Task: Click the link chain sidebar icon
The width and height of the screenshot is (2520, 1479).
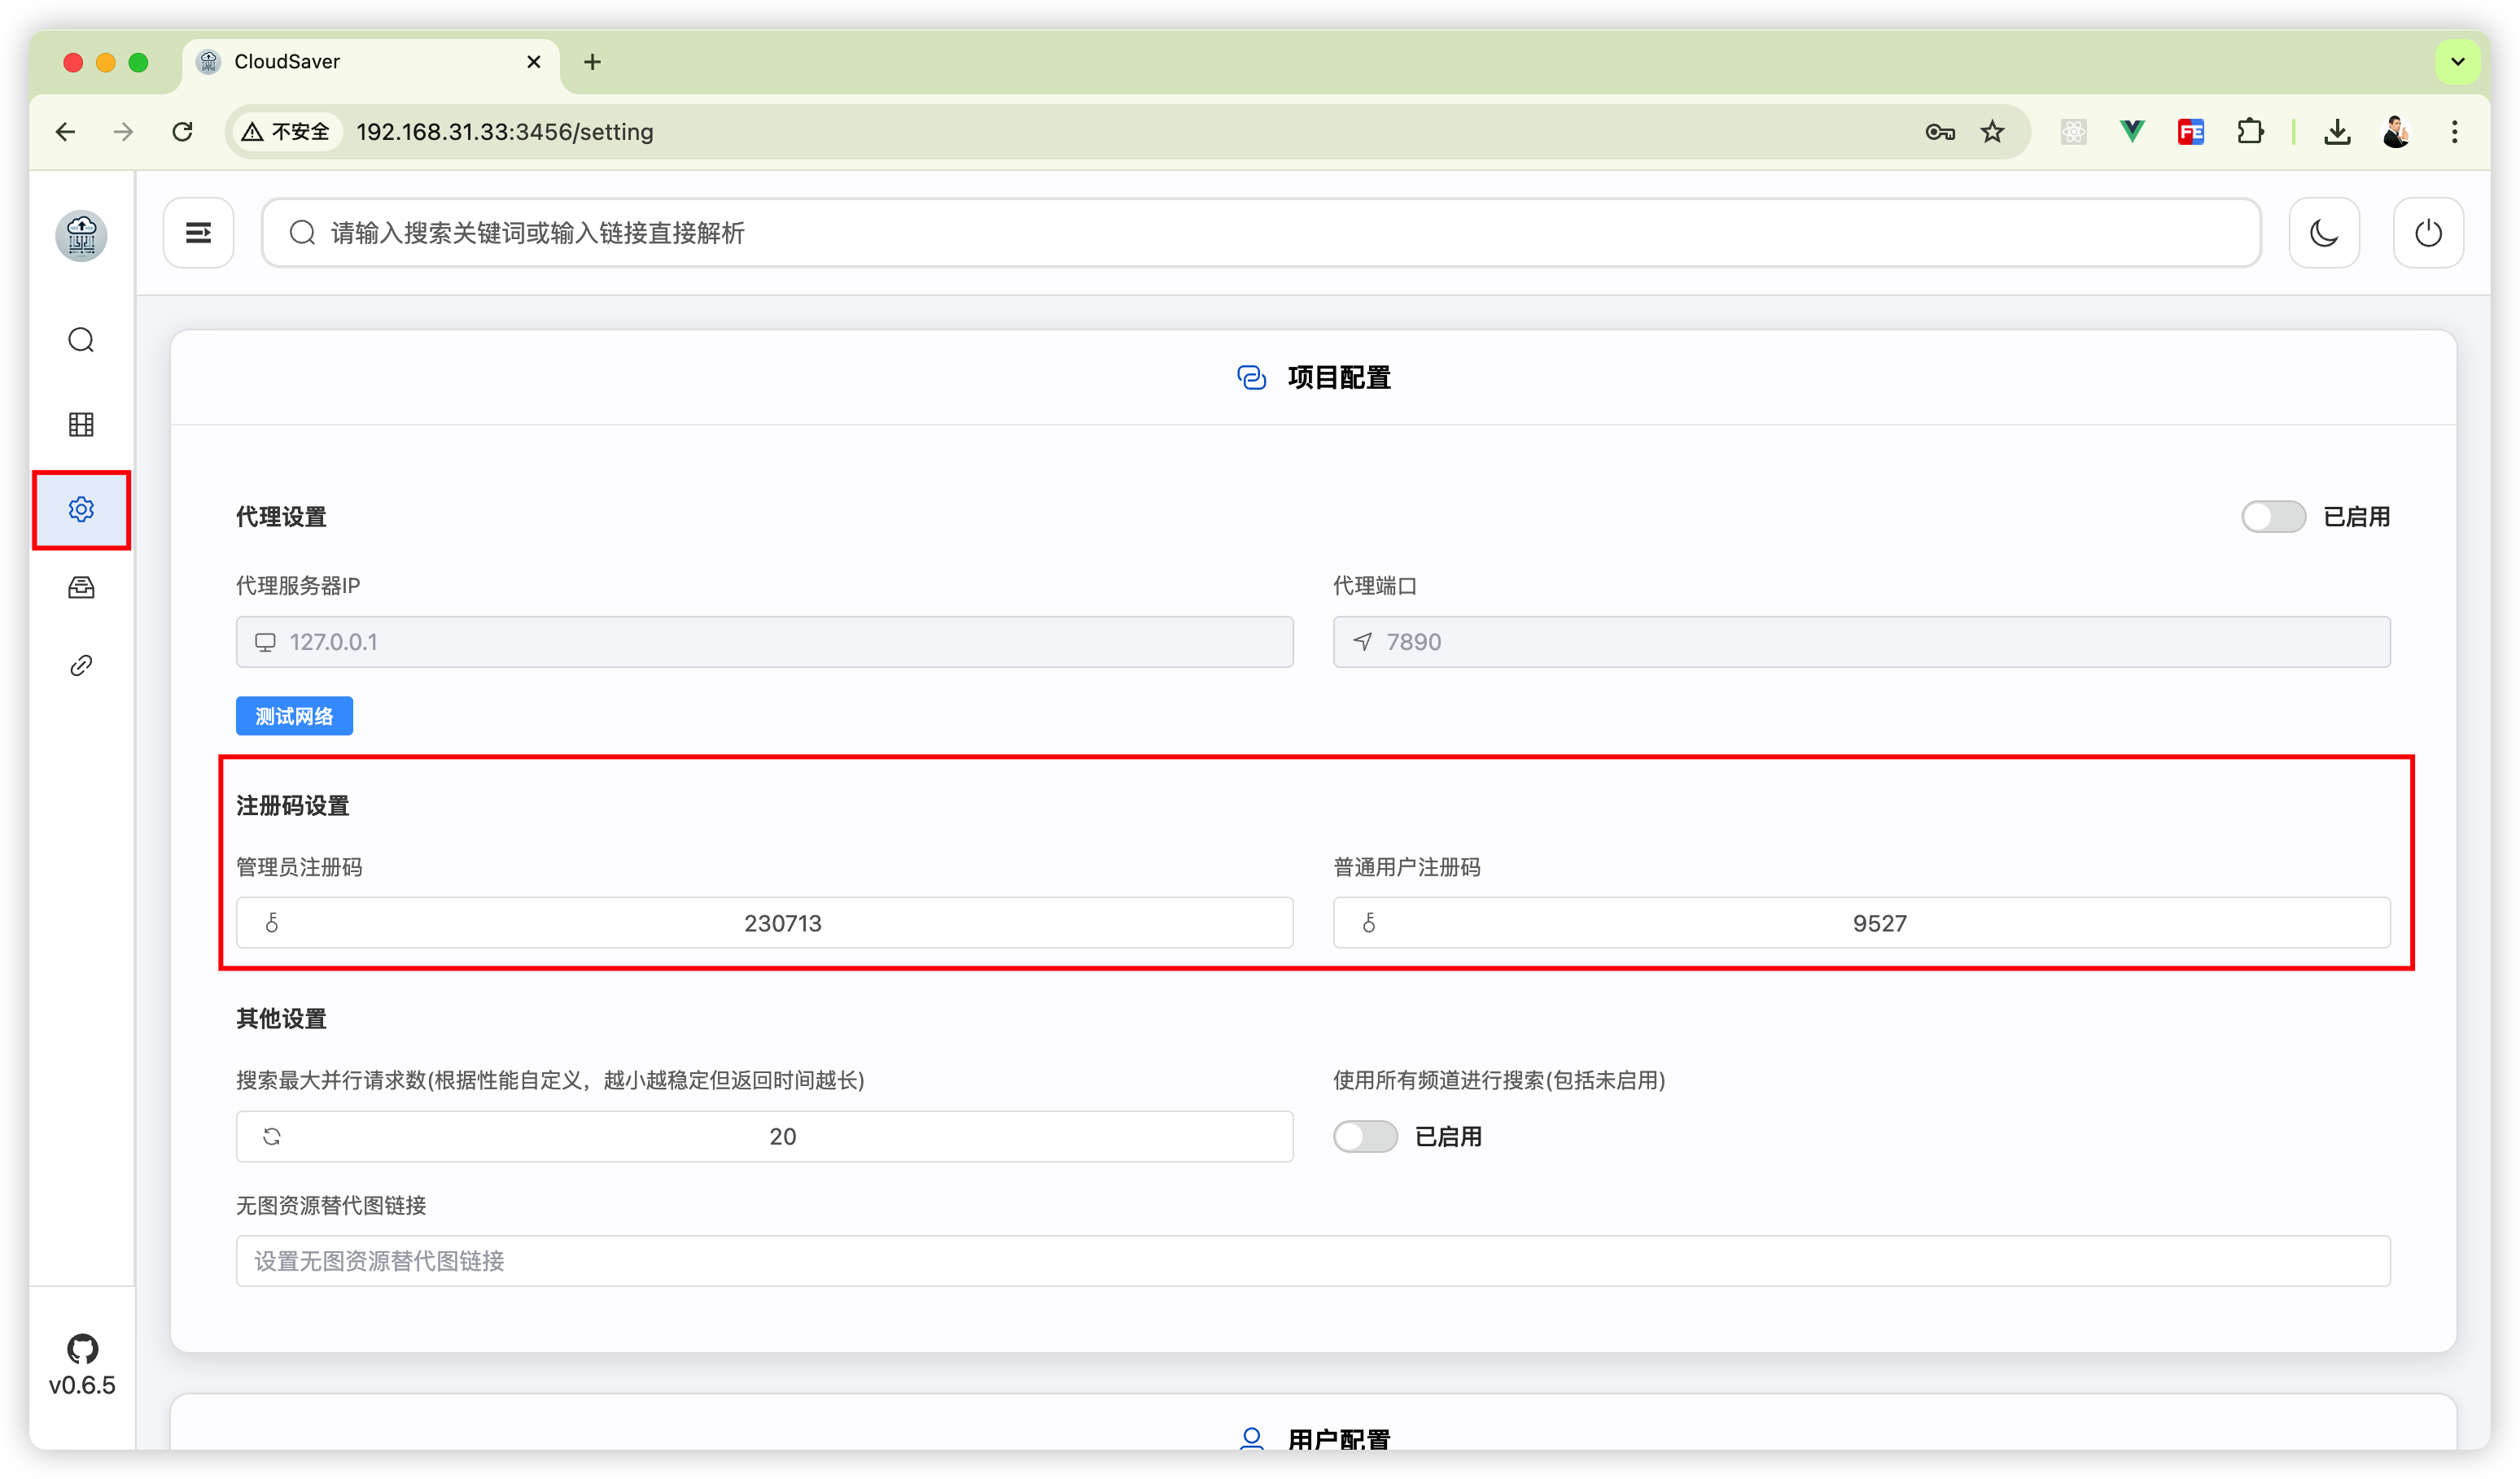Action: [x=81, y=665]
